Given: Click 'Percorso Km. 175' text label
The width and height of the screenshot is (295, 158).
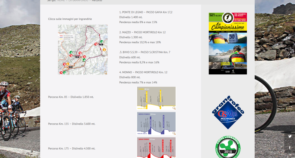Looking at the screenshot, I should (71, 149).
